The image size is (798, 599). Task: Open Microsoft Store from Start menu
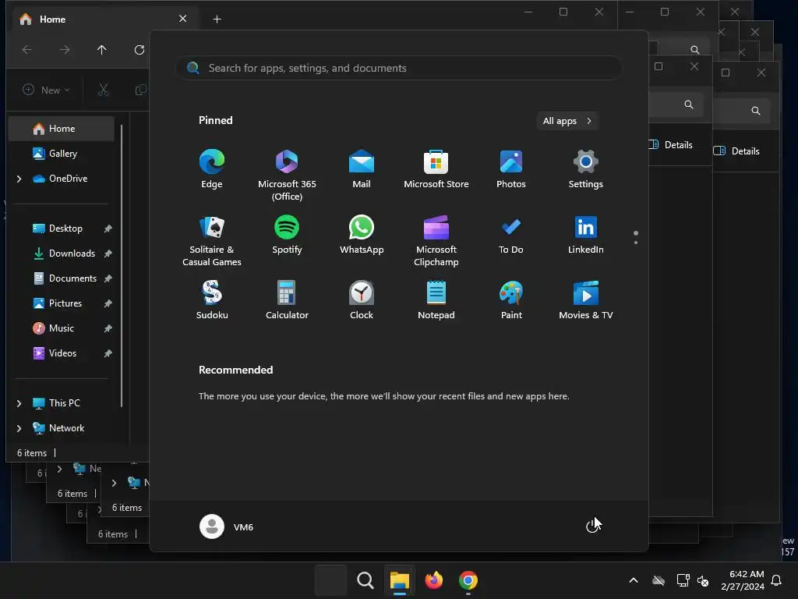click(x=436, y=169)
